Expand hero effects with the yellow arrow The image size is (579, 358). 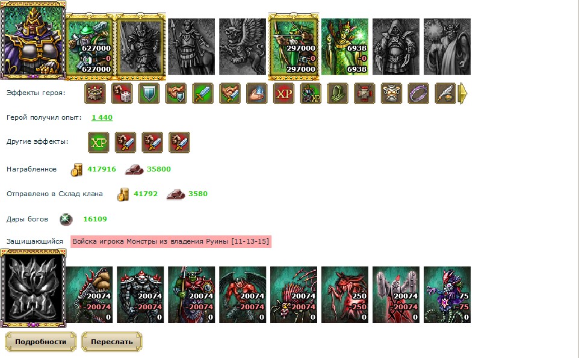point(463,93)
